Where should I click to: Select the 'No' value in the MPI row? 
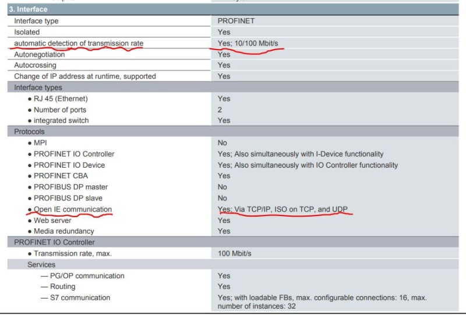(x=223, y=143)
